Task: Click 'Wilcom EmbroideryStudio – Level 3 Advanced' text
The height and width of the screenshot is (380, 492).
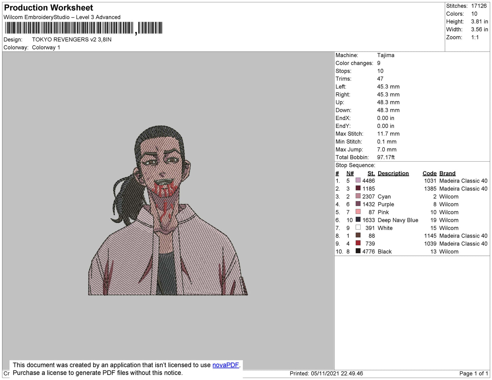Action: pos(62,17)
